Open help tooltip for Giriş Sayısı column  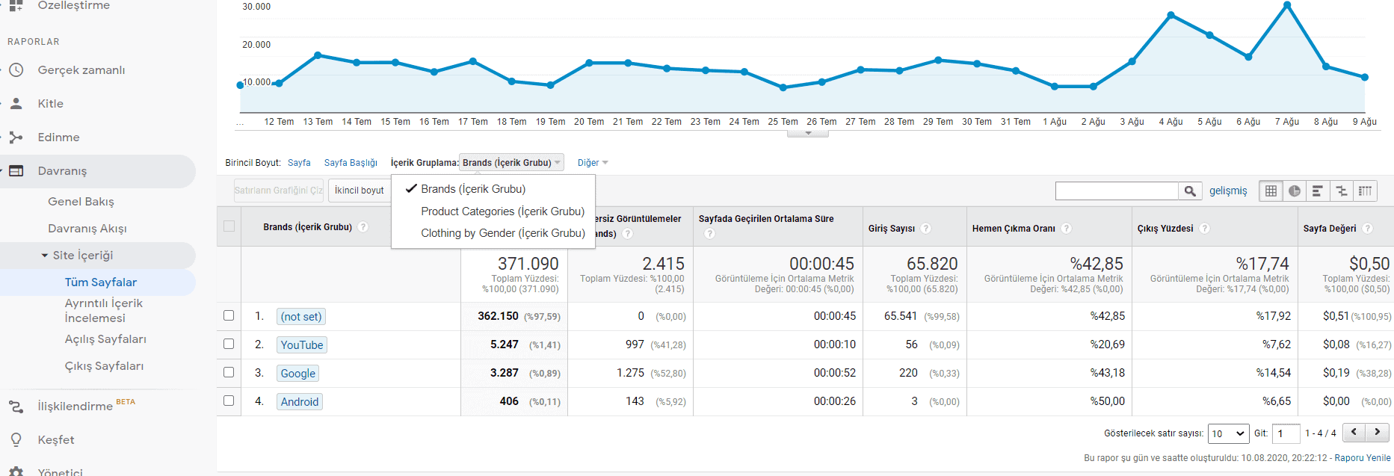coord(925,229)
